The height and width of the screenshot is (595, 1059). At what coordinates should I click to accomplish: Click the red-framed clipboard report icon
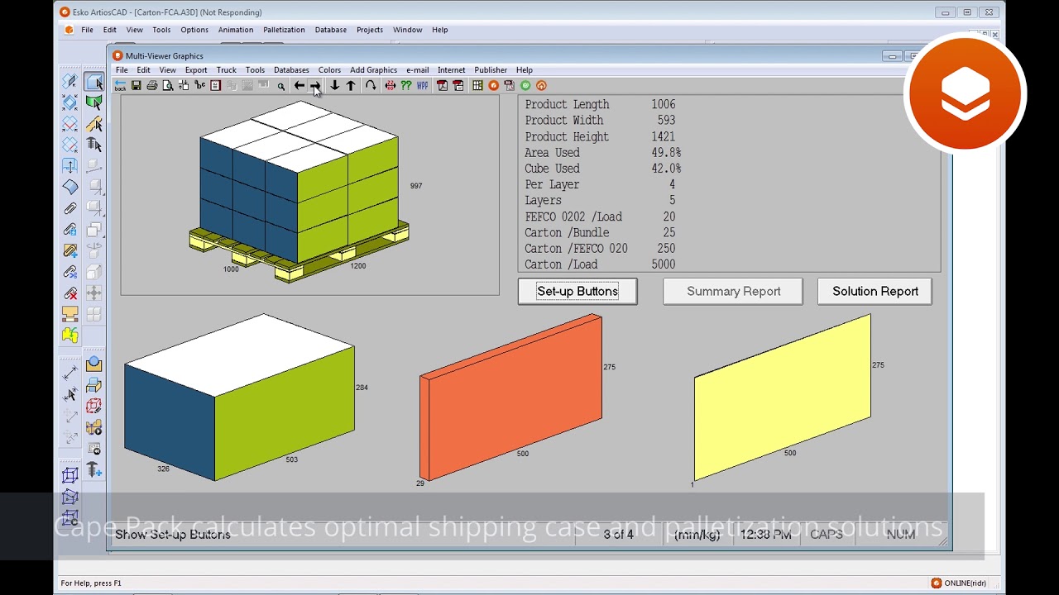pos(215,85)
